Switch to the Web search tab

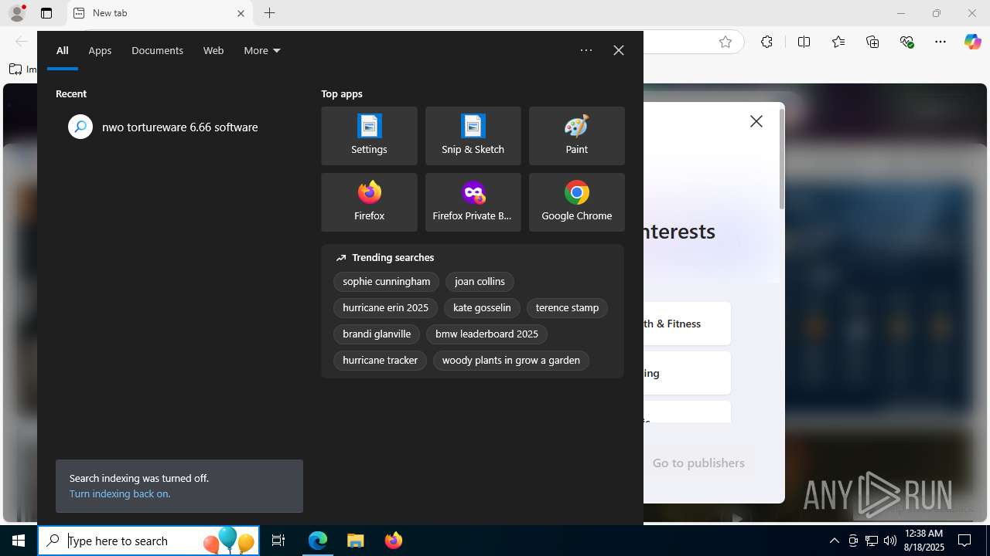tap(213, 50)
